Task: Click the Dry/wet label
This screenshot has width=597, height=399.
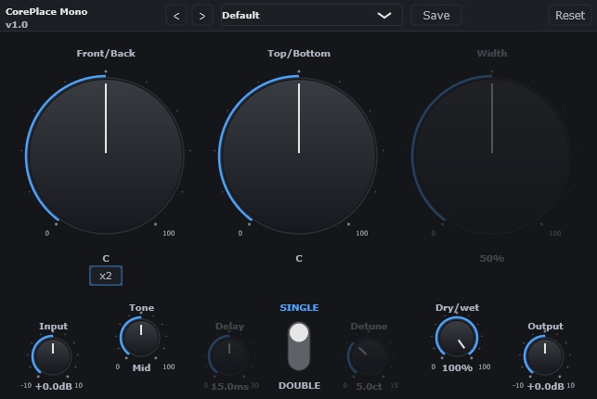Action: click(x=458, y=308)
